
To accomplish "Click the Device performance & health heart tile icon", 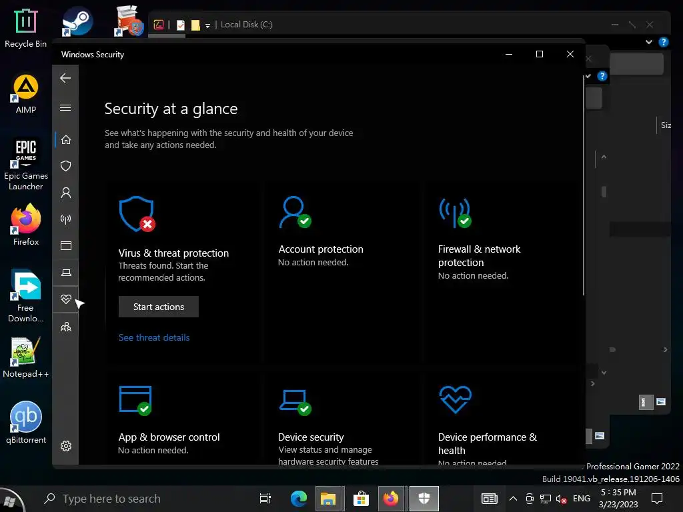I will click(455, 400).
